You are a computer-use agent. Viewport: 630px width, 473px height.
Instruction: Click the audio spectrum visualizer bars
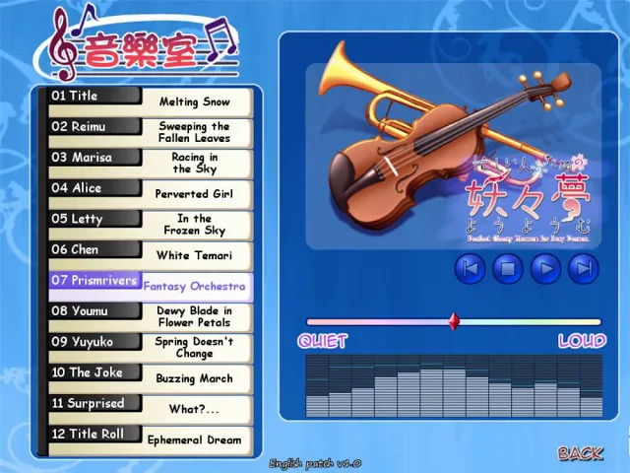(x=454, y=385)
